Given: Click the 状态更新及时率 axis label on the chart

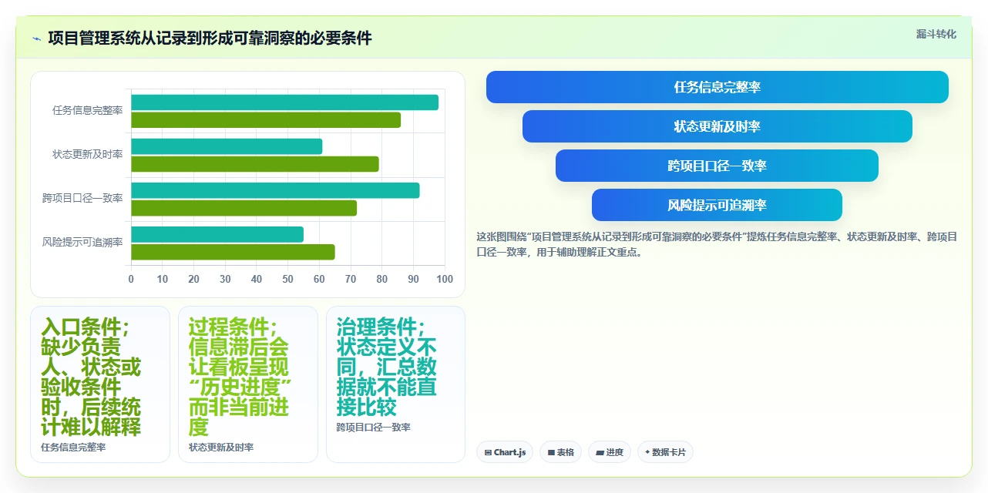Looking at the screenshot, I should coord(87,154).
